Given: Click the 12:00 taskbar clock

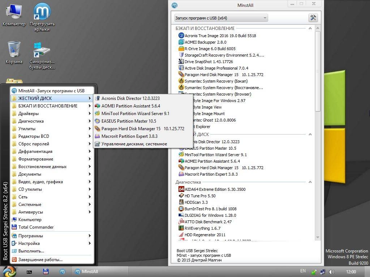Looking at the screenshot, I should 350,272.
